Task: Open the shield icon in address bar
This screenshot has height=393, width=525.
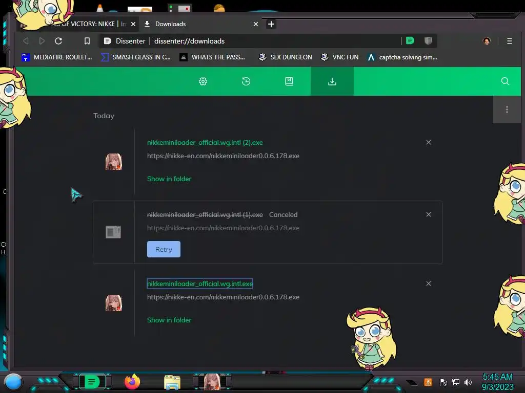Action: click(428, 41)
